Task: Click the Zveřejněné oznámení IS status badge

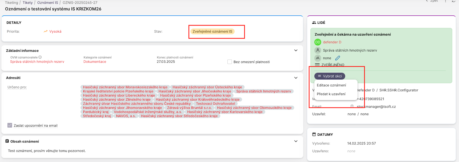Action: pos(212,31)
